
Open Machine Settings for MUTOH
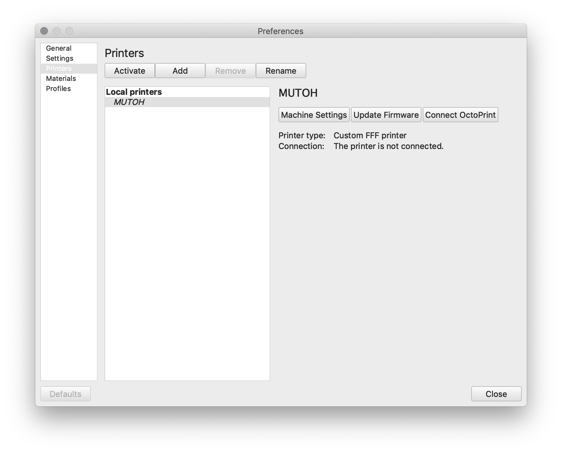(314, 115)
